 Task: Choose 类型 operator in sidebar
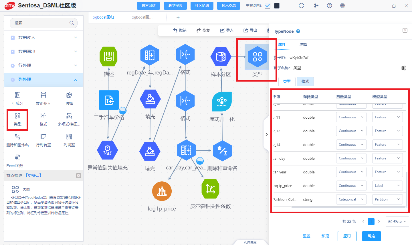tap(17, 120)
